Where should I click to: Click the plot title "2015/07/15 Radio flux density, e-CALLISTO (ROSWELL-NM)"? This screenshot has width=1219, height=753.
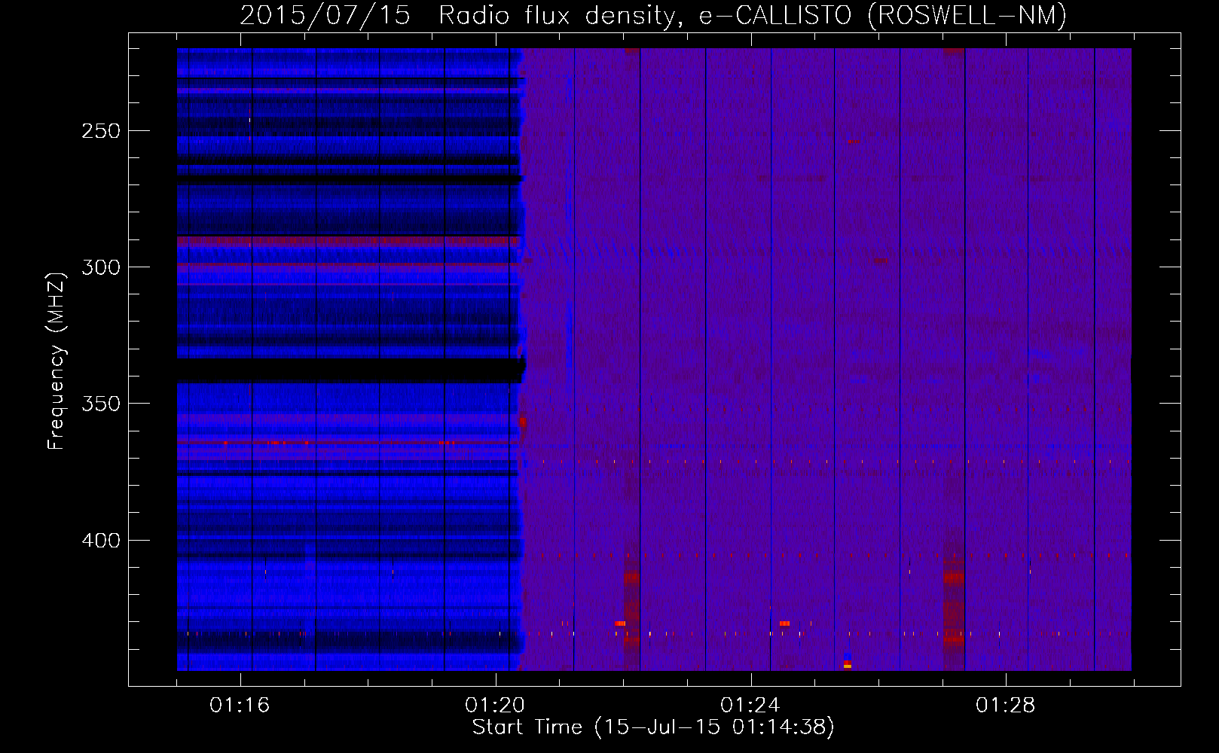coord(653,15)
